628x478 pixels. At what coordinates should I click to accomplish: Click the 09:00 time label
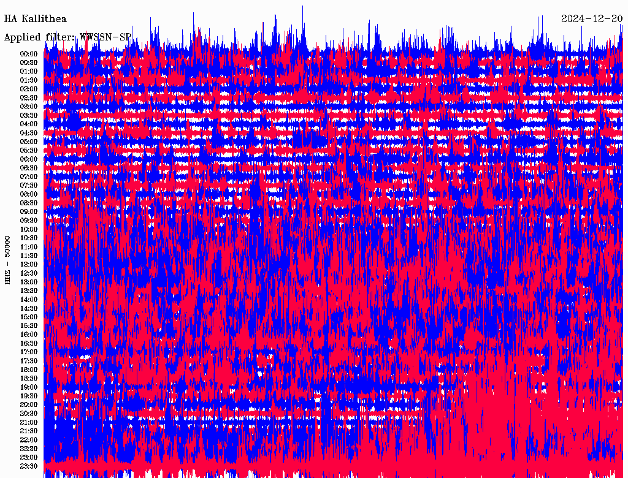[29, 212]
